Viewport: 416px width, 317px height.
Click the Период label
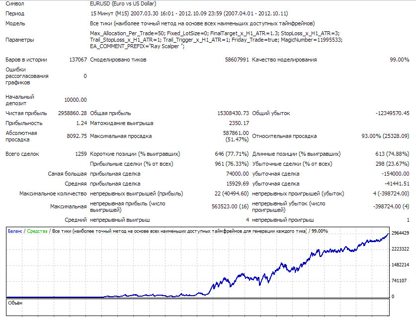15,13
